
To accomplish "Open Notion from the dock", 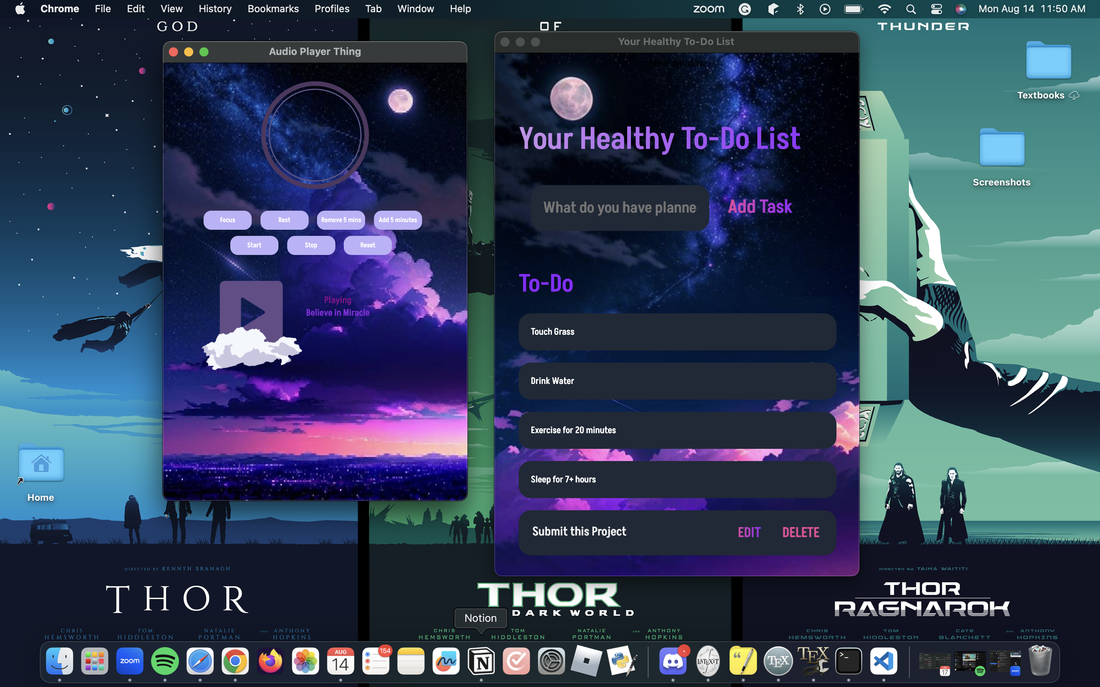I will pos(481,661).
